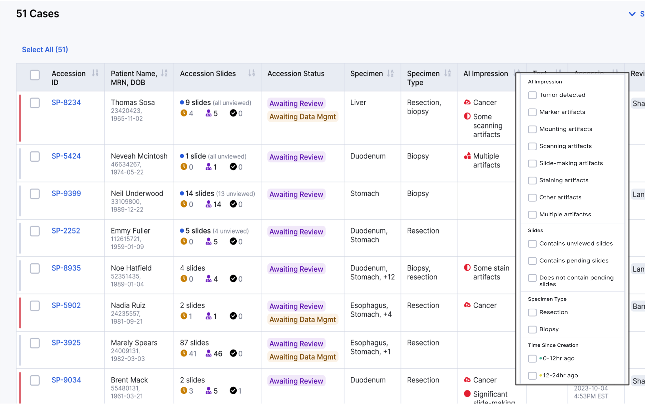The image size is (646, 404).
Task: Check the Contains unviewed slides filter
Action: click(x=532, y=244)
